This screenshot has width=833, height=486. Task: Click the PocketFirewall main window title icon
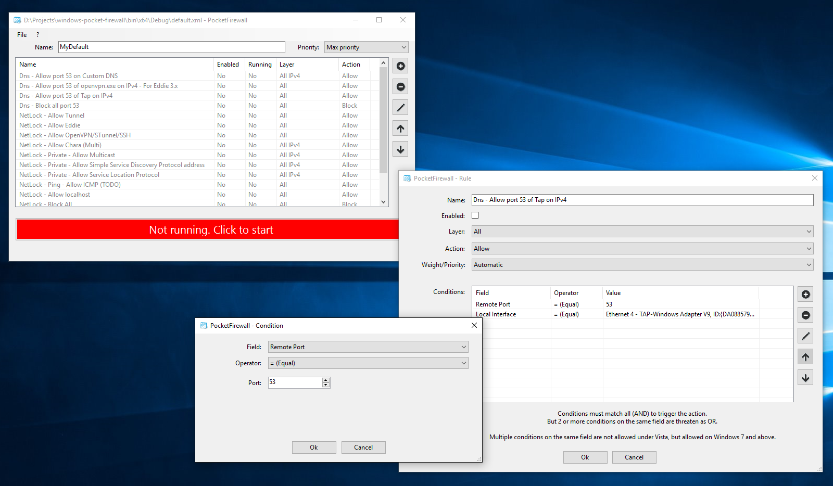(17, 20)
